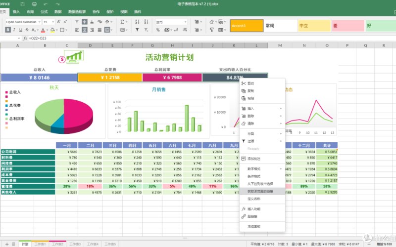The width and height of the screenshot is (396, 247).
Task: Add a new sheet with plus button
Action: pyautogui.click(x=7, y=244)
